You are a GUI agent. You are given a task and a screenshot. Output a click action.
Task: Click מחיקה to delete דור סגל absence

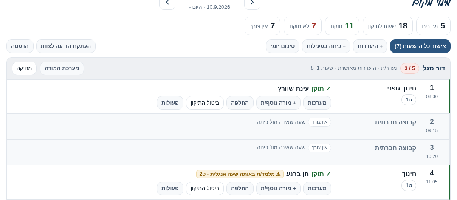pyautogui.click(x=24, y=68)
